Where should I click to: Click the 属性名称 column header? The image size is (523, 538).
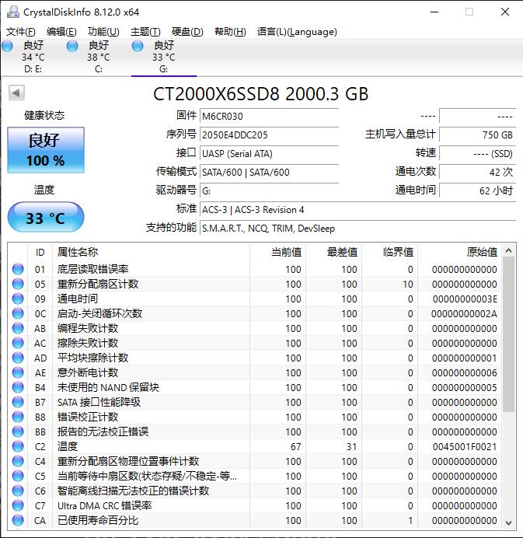151,252
